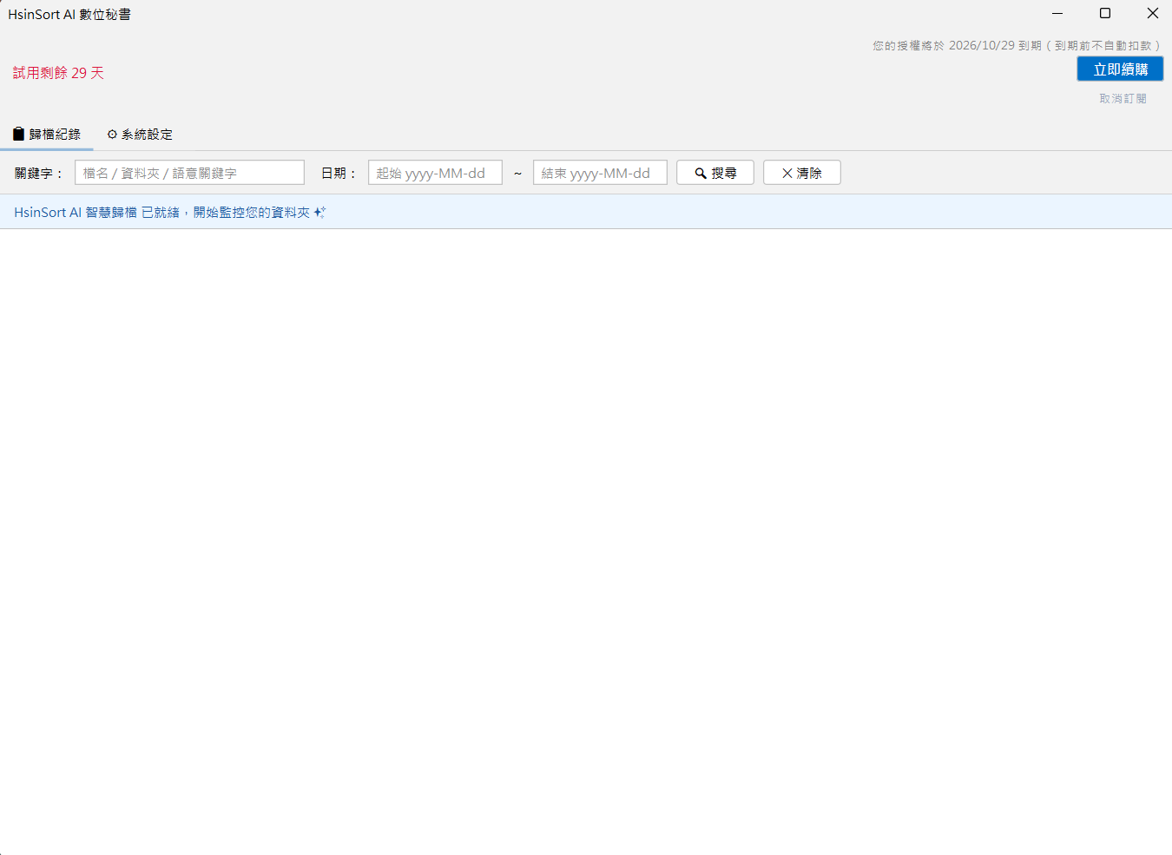
Task: Click the 授權到期 2026/10/29 notice text
Action: (x=1017, y=45)
